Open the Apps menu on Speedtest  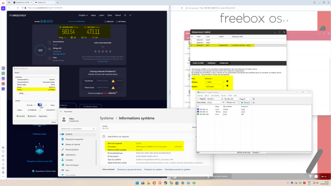[93, 15]
